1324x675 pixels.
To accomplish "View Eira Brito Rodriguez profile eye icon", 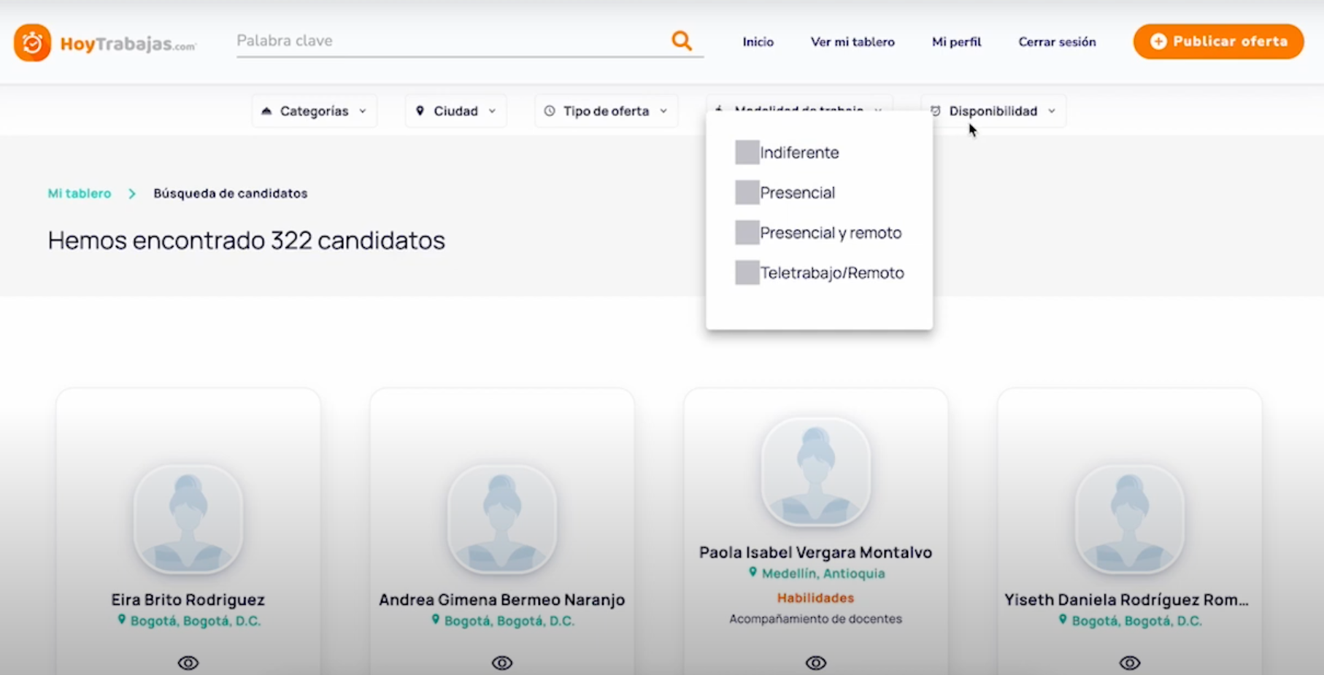I will click(x=188, y=663).
